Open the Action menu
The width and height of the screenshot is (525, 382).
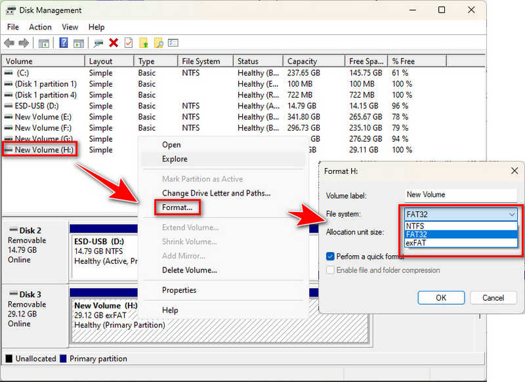pos(40,27)
